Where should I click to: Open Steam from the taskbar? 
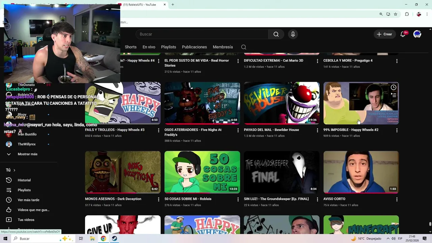click(x=114, y=239)
